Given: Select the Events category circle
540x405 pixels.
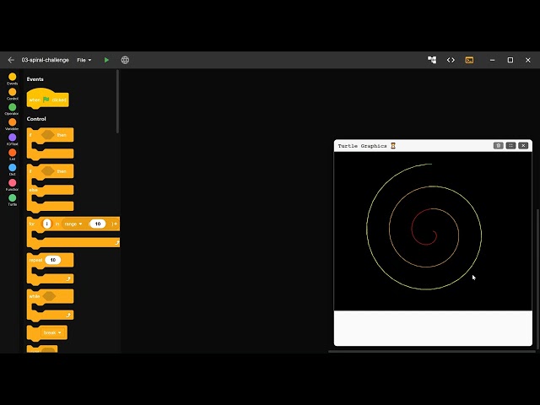Looking at the screenshot, I should coord(13,77).
